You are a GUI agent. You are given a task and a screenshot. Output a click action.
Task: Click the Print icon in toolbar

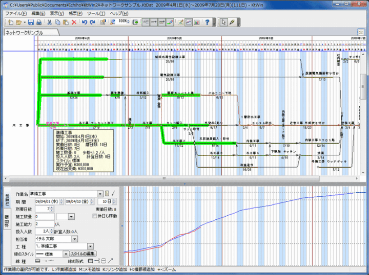[39, 22]
